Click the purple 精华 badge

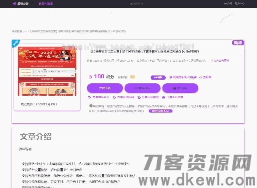point(238,43)
